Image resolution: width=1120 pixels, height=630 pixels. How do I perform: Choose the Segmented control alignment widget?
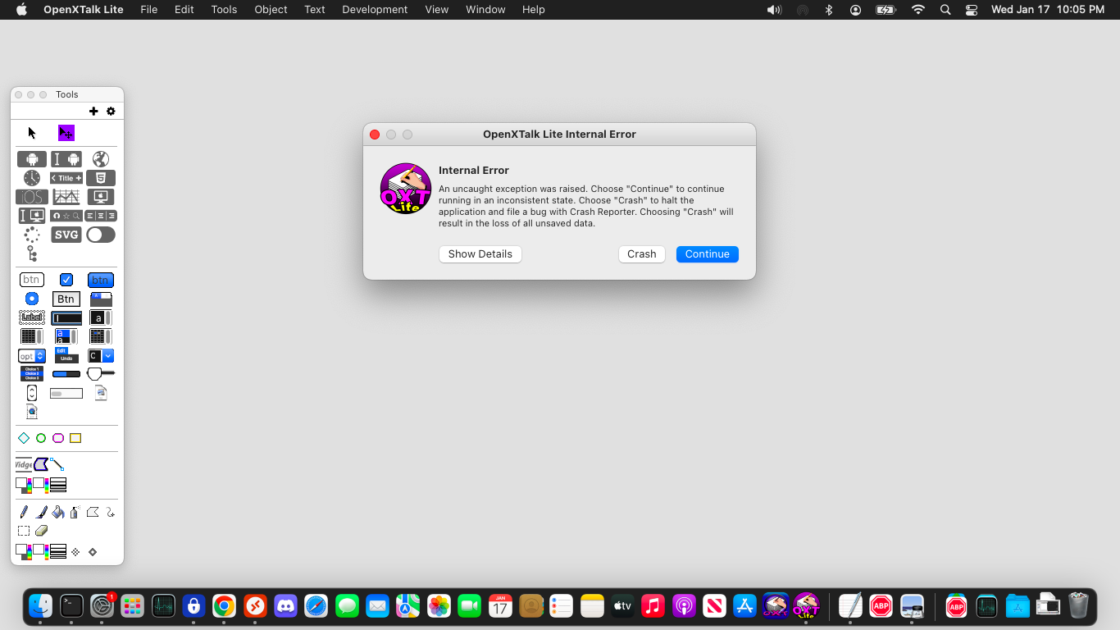click(100, 216)
